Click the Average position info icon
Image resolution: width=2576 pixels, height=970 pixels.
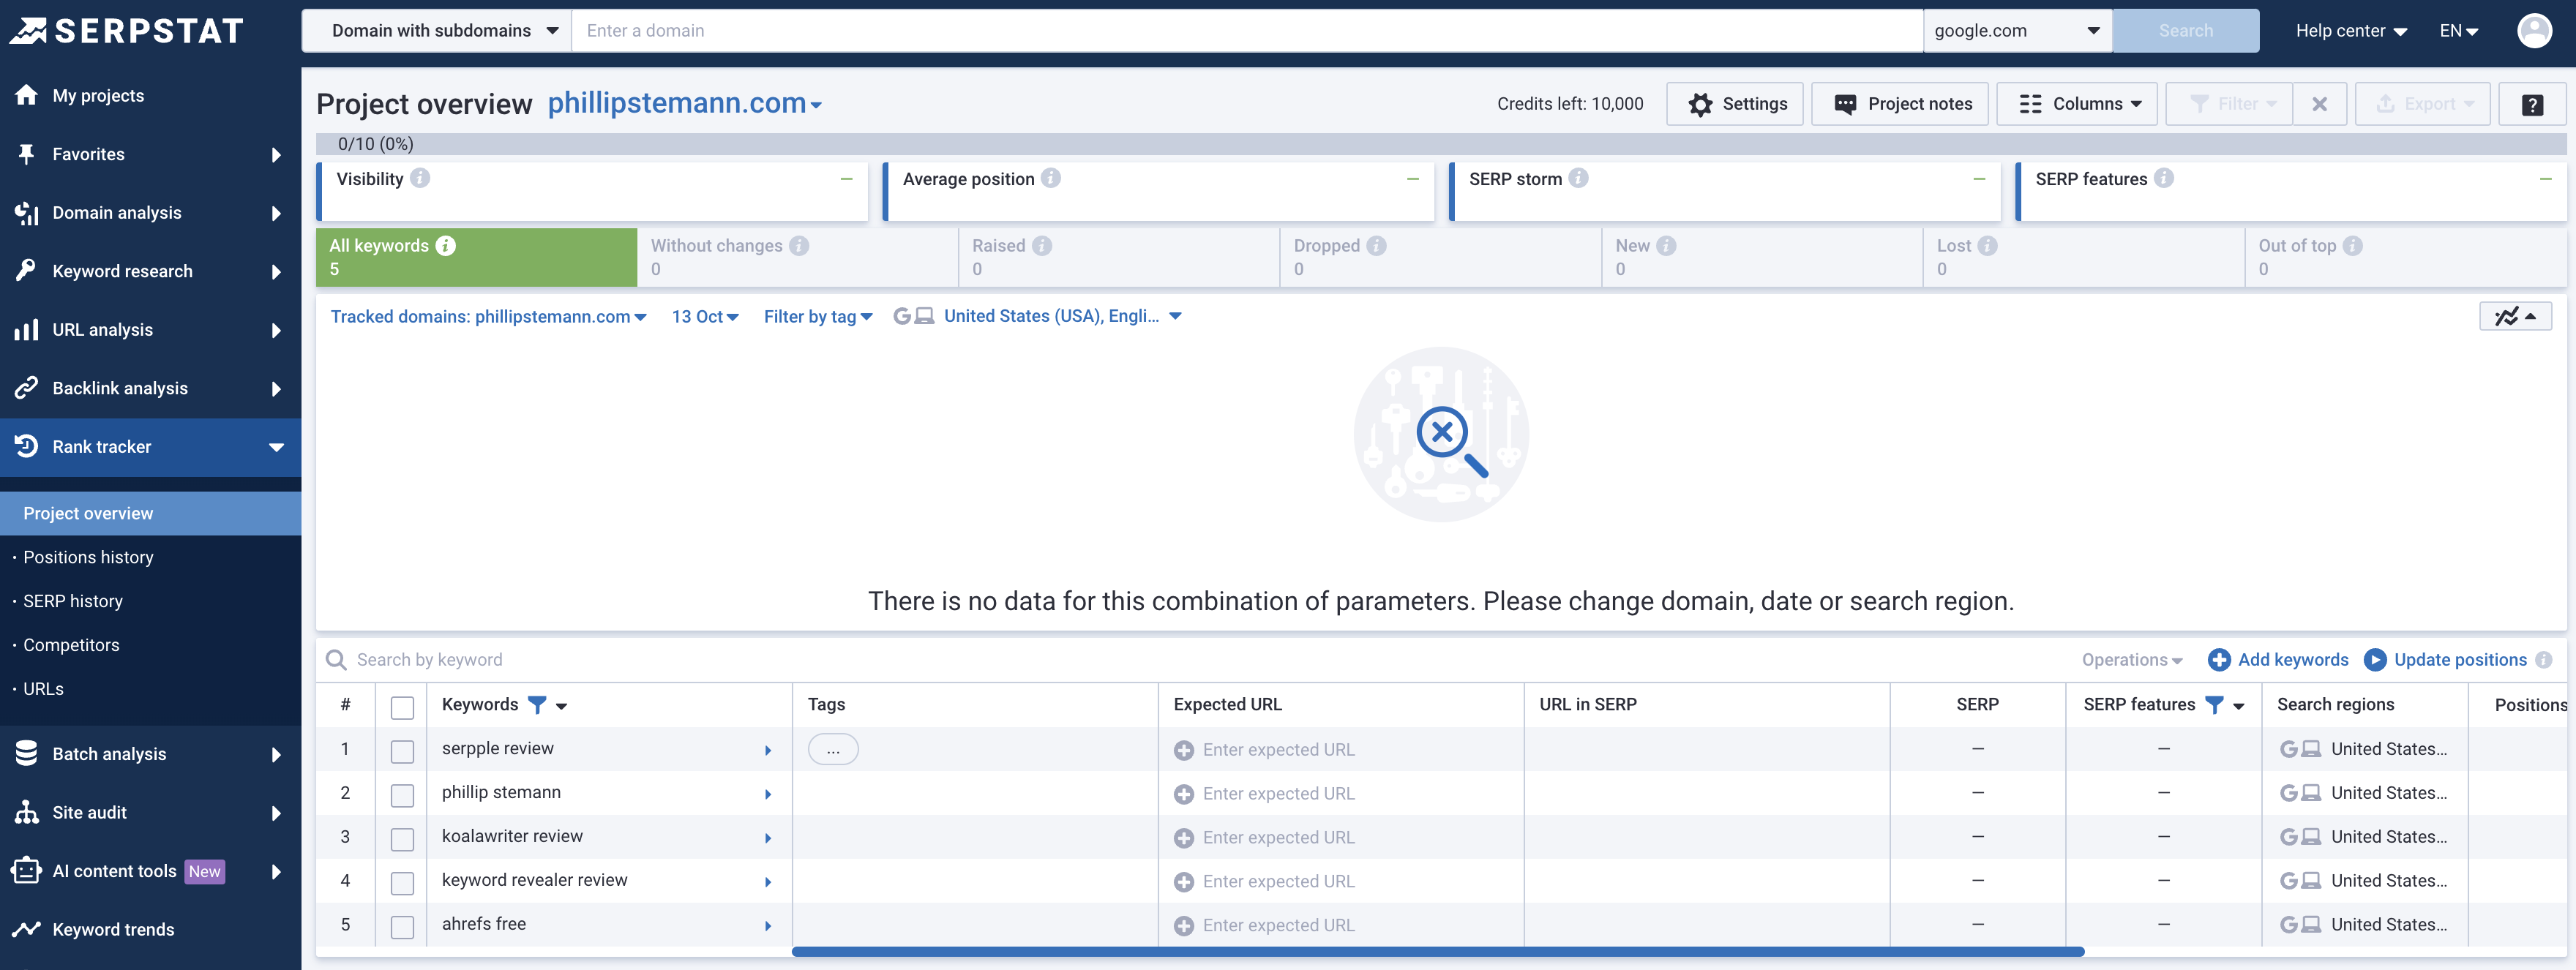(1050, 178)
